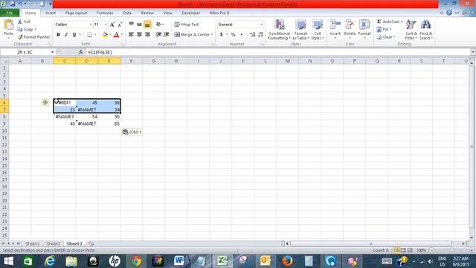Viewport: 476px width, 268px height.
Task: Open the font name Calibri dropdown
Action: [x=90, y=25]
